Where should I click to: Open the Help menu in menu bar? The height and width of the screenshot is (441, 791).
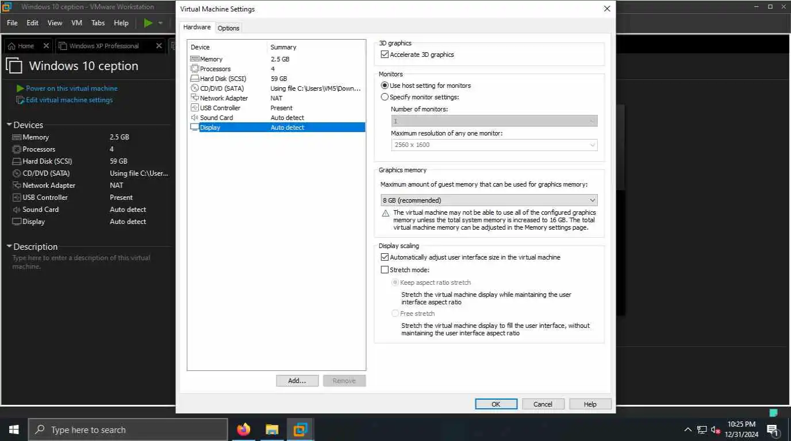pos(121,23)
